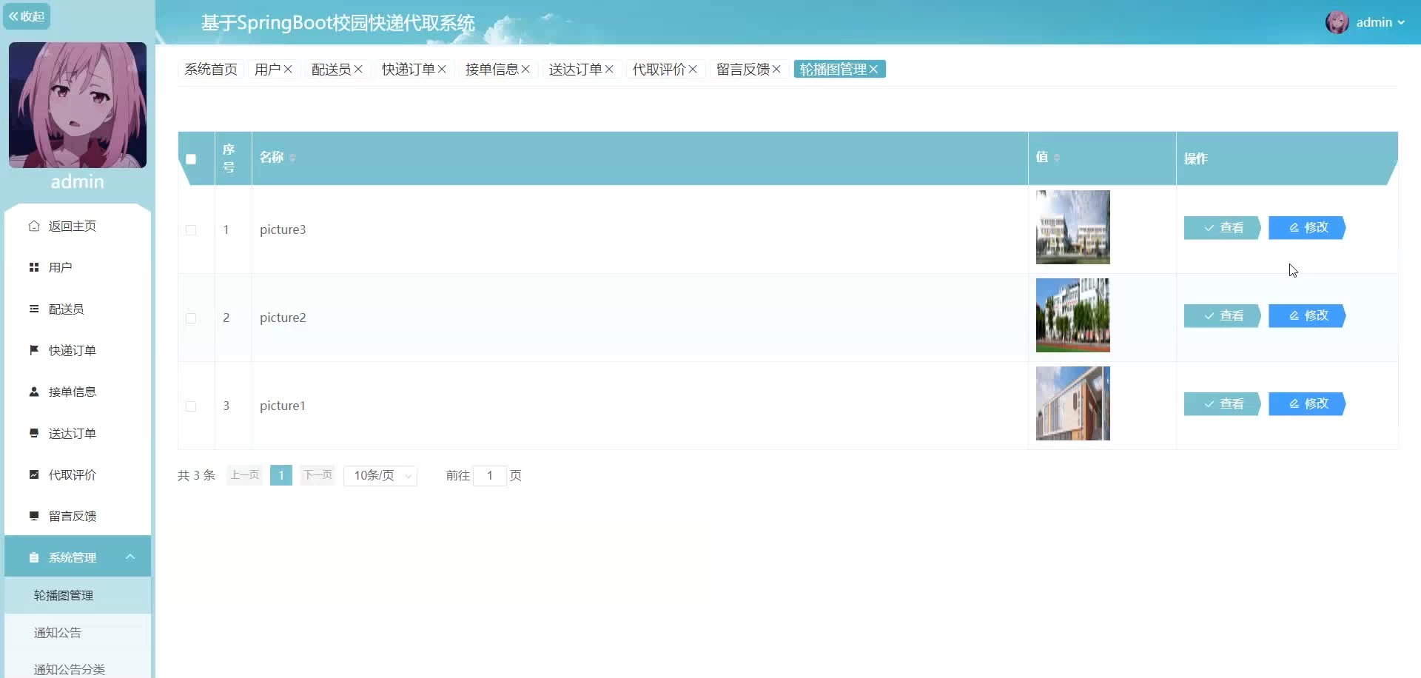Close the 配送员 tab
The image size is (1421, 678).
point(358,69)
